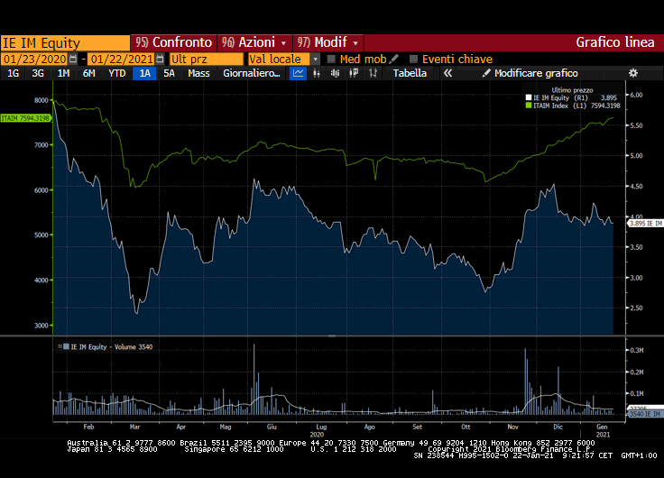
Task: Select the 5A time range tab
Action: tap(169, 73)
